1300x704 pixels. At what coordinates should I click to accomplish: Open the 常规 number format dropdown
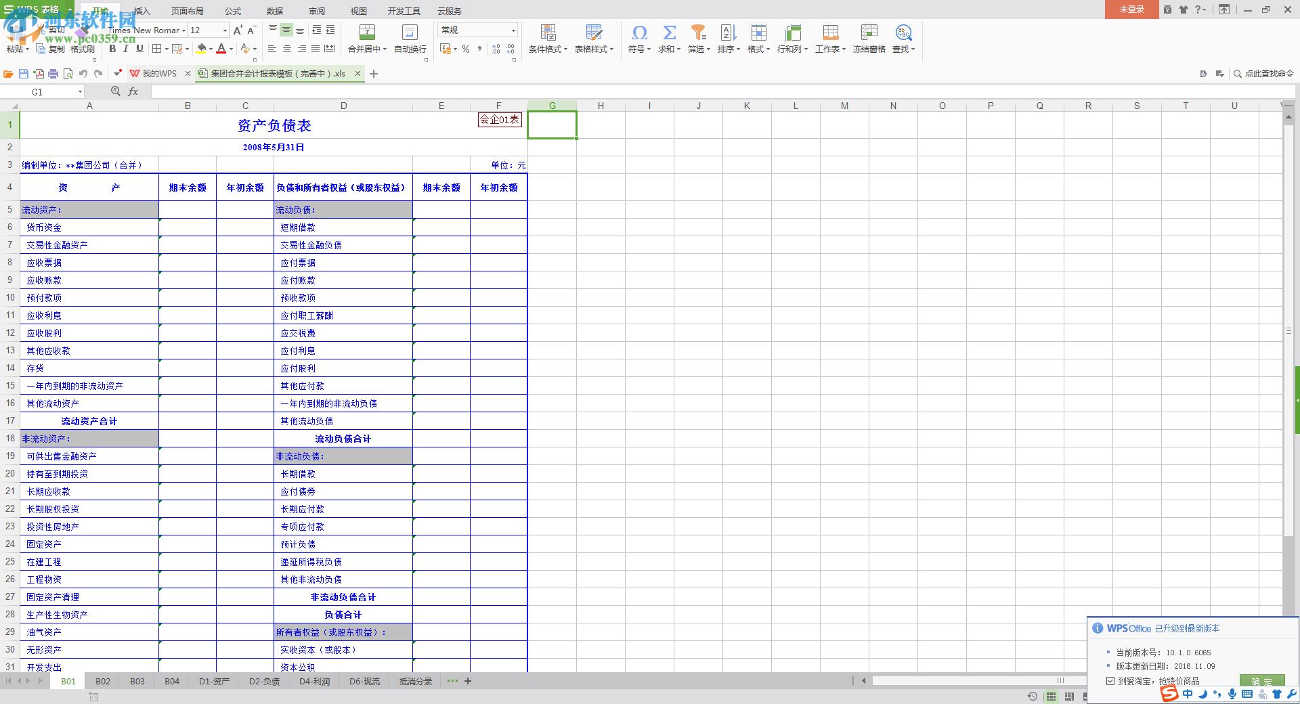513,30
